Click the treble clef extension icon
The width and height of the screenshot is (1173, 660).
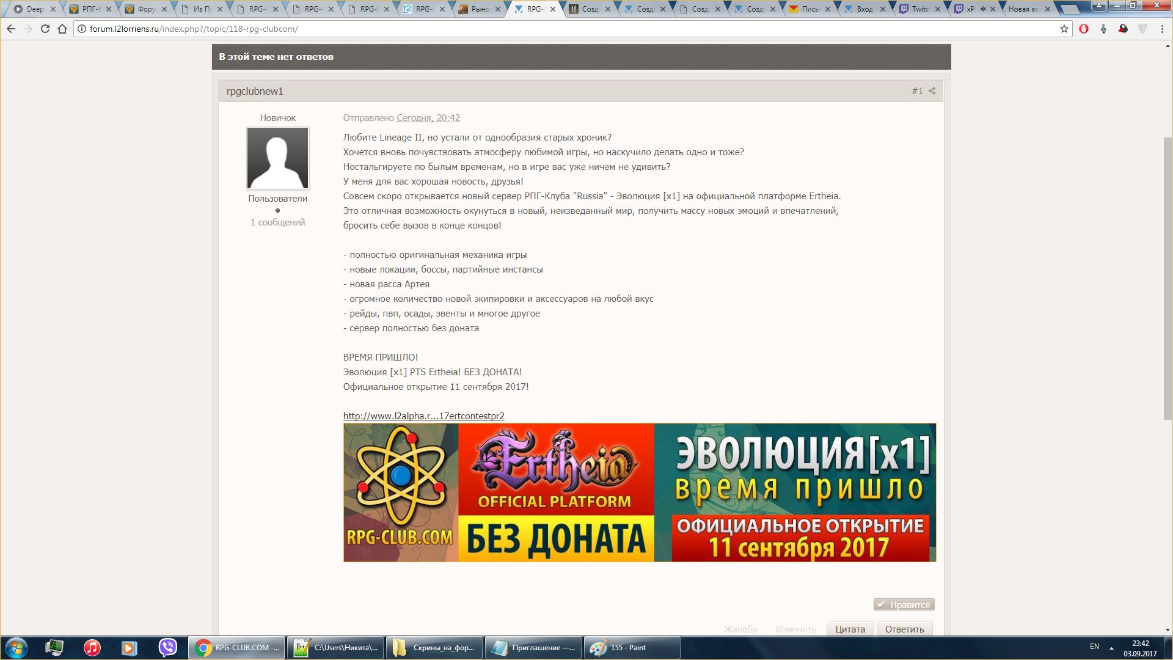1103,29
